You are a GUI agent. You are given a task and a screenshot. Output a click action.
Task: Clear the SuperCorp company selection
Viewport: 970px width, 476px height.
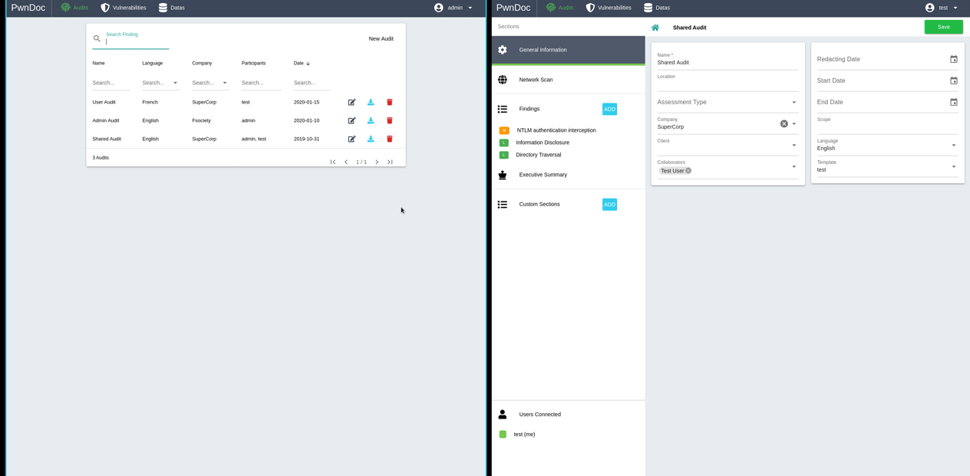point(784,123)
